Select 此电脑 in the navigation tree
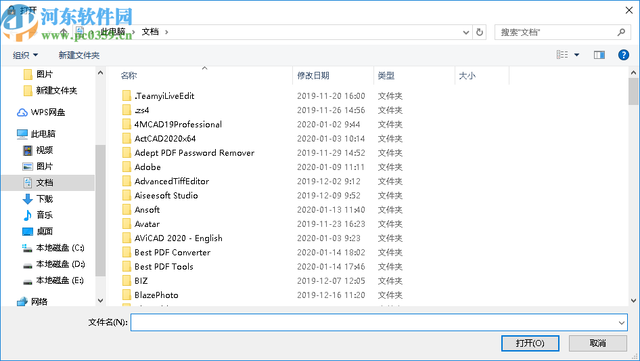The height and width of the screenshot is (361, 640). pos(43,134)
